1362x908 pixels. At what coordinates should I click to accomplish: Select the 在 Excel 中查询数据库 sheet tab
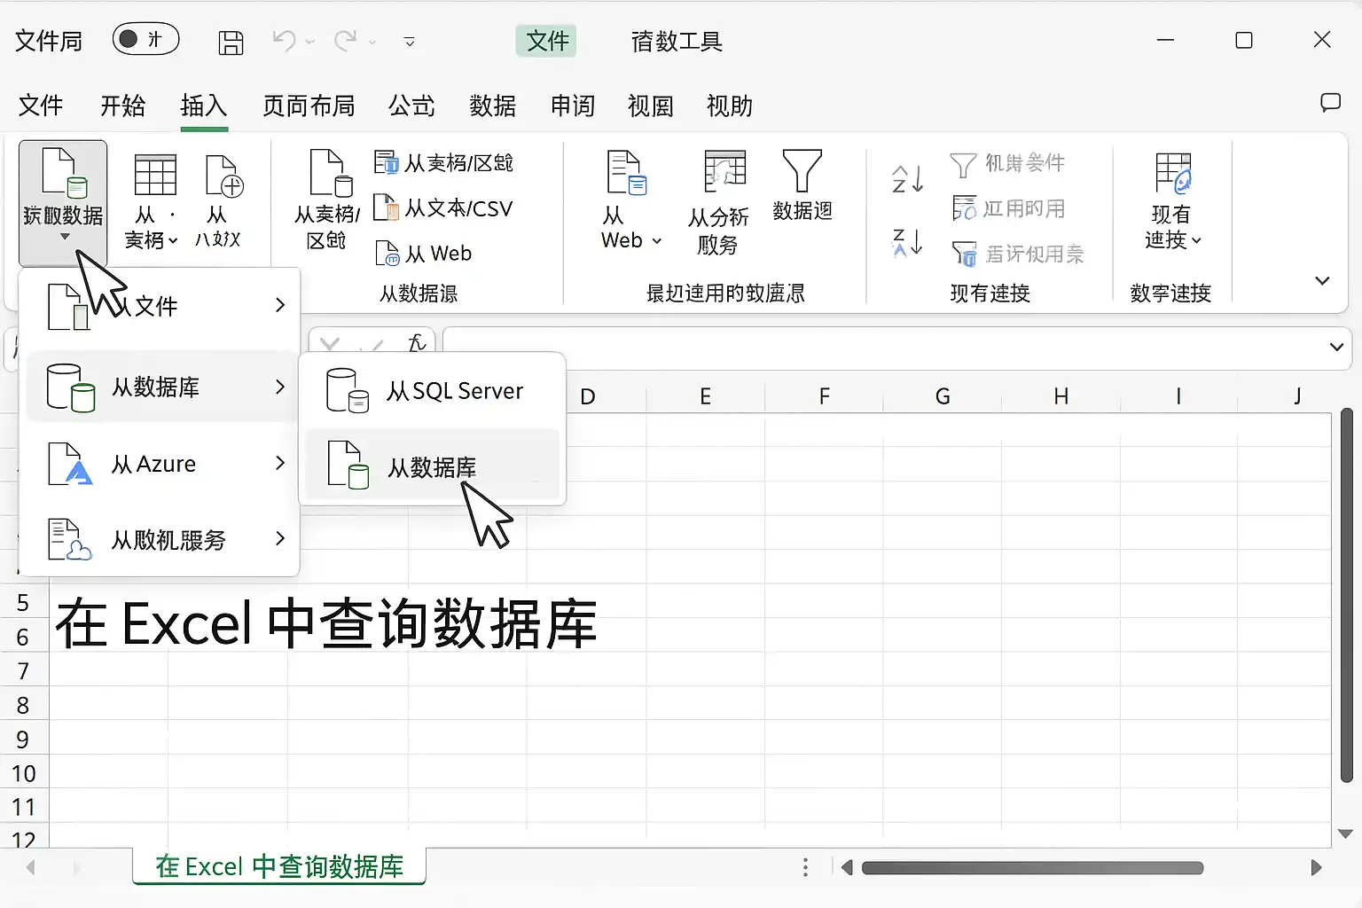pos(279,866)
